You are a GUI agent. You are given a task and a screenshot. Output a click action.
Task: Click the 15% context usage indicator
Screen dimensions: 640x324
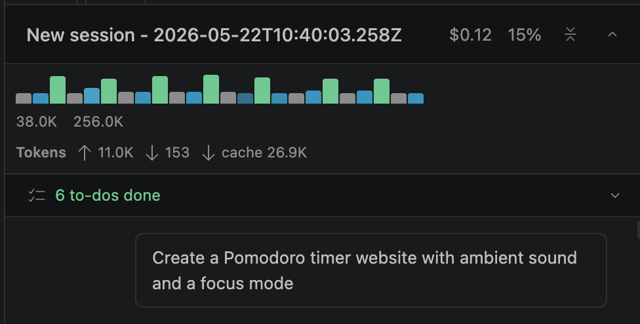[525, 35]
